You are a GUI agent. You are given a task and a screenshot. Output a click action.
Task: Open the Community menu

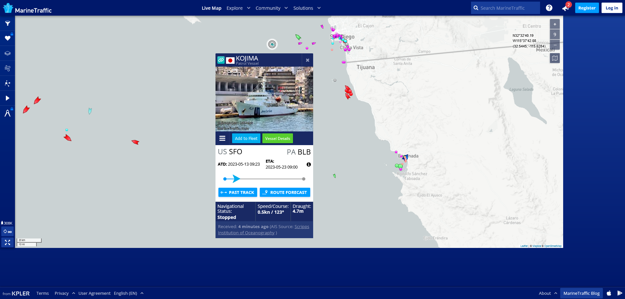268,8
